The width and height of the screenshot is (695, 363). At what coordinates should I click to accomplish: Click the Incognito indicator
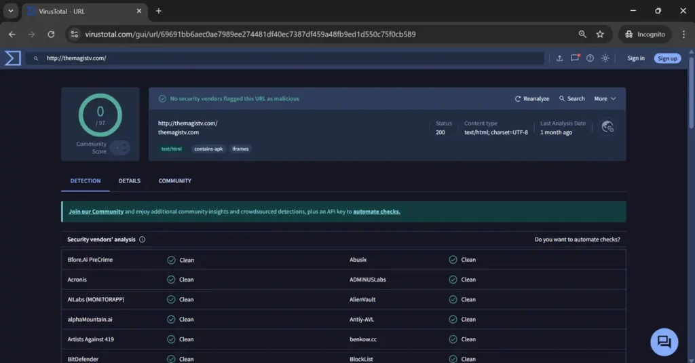pos(645,34)
